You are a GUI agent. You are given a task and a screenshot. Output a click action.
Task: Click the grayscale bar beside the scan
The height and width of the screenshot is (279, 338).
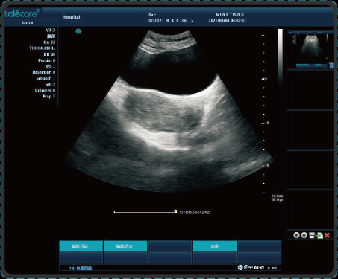pyautogui.click(x=281, y=58)
